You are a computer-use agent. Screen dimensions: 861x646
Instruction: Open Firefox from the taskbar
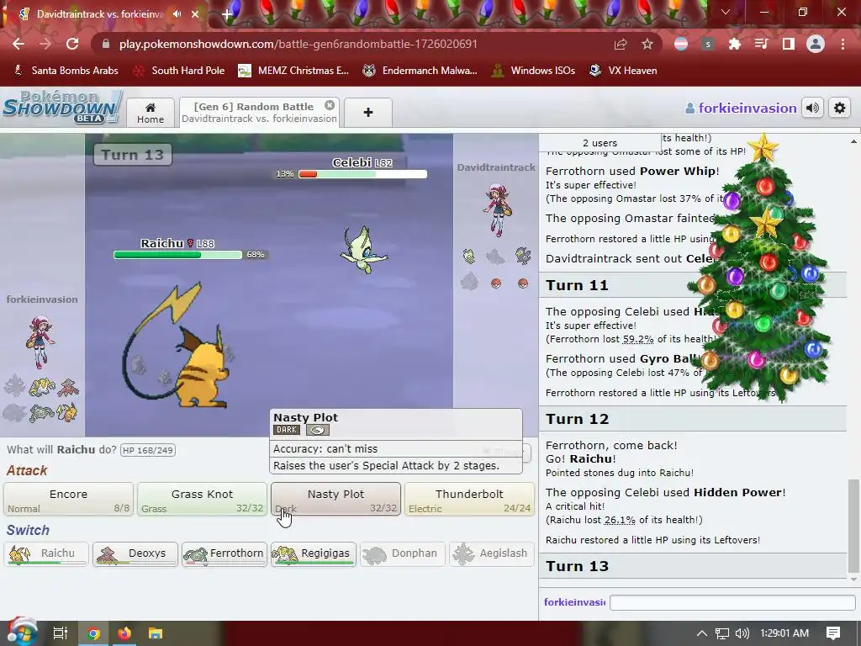124,633
